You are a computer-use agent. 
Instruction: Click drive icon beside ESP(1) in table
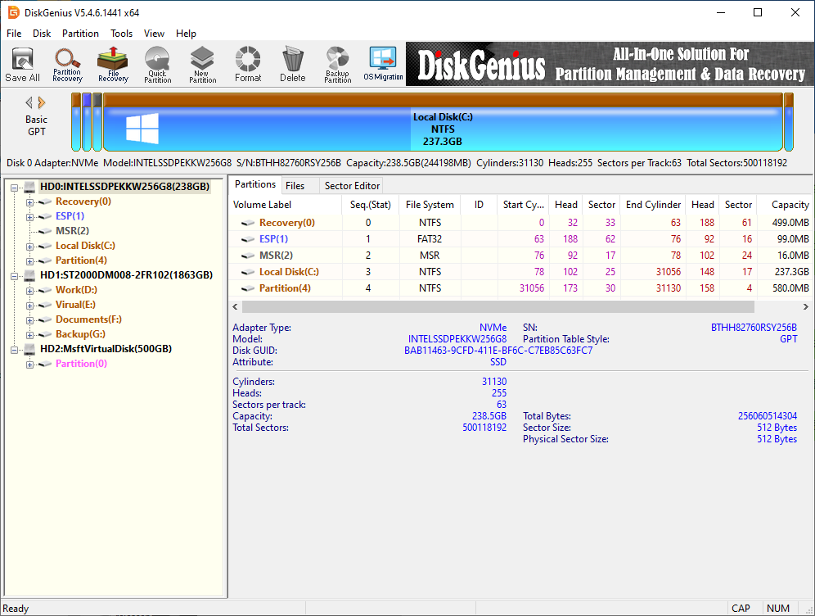pyautogui.click(x=247, y=239)
